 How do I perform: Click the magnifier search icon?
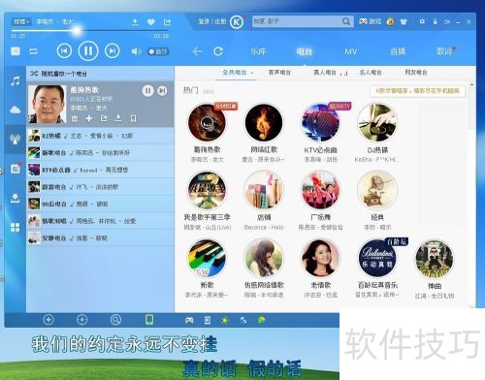pyautogui.click(x=346, y=21)
